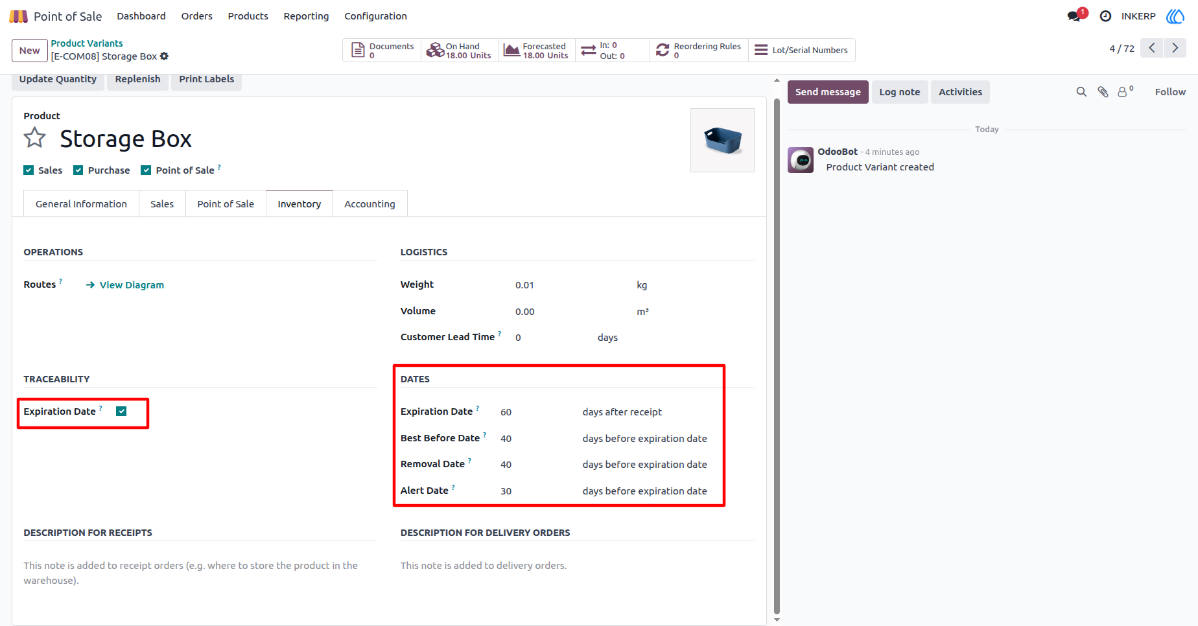Image resolution: width=1198 pixels, height=626 pixels.
Task: Open the Point of Sale app icon
Action: point(18,16)
